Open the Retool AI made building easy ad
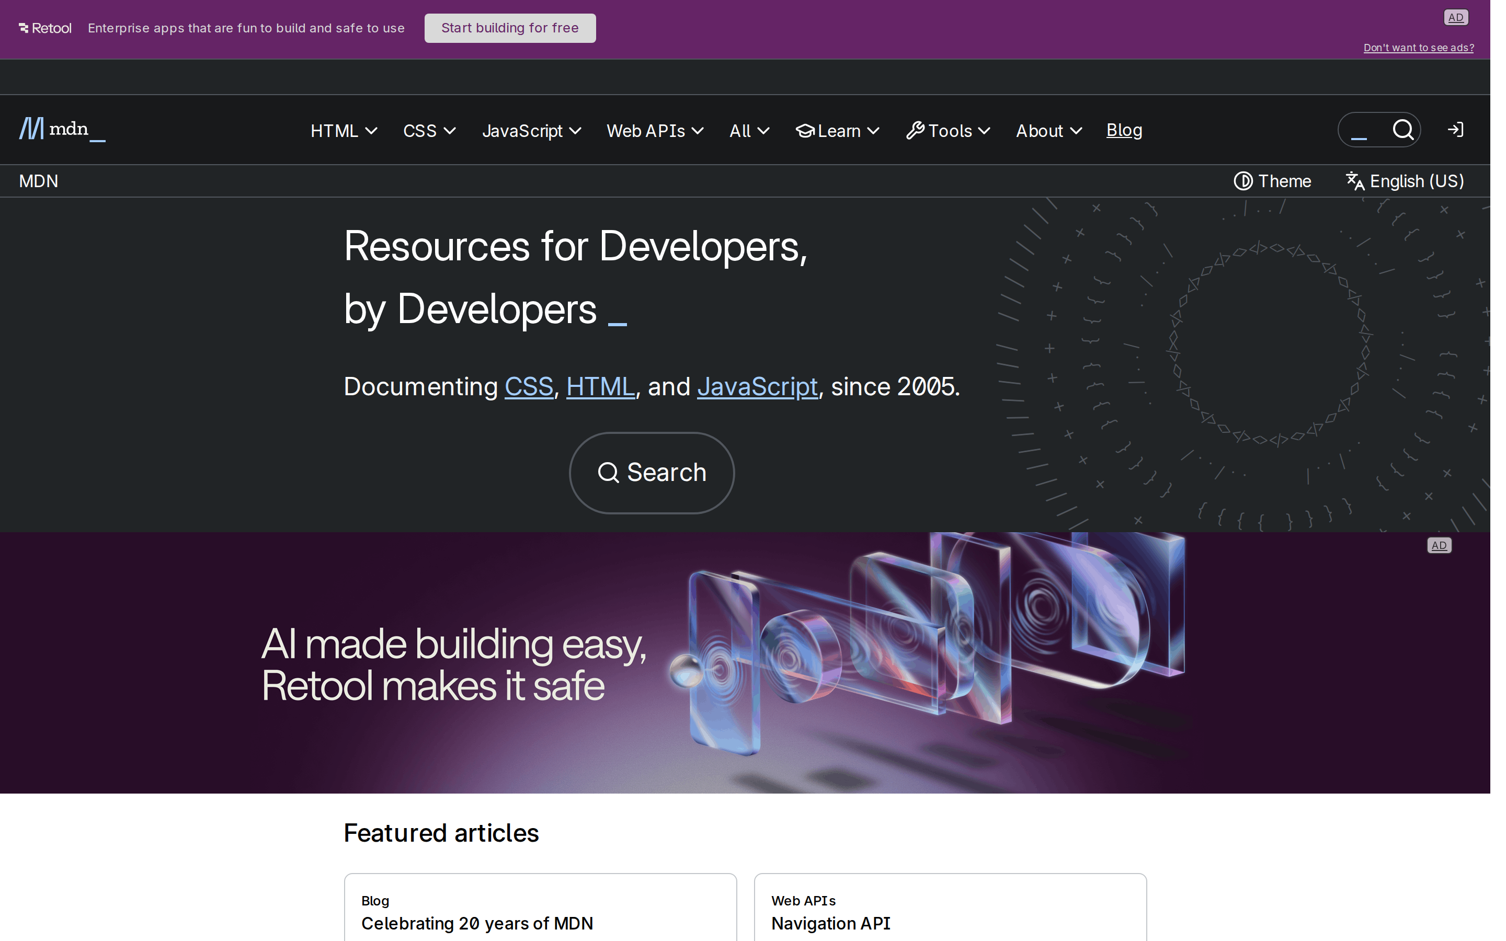Image resolution: width=1506 pixels, height=941 pixels. click(745, 662)
